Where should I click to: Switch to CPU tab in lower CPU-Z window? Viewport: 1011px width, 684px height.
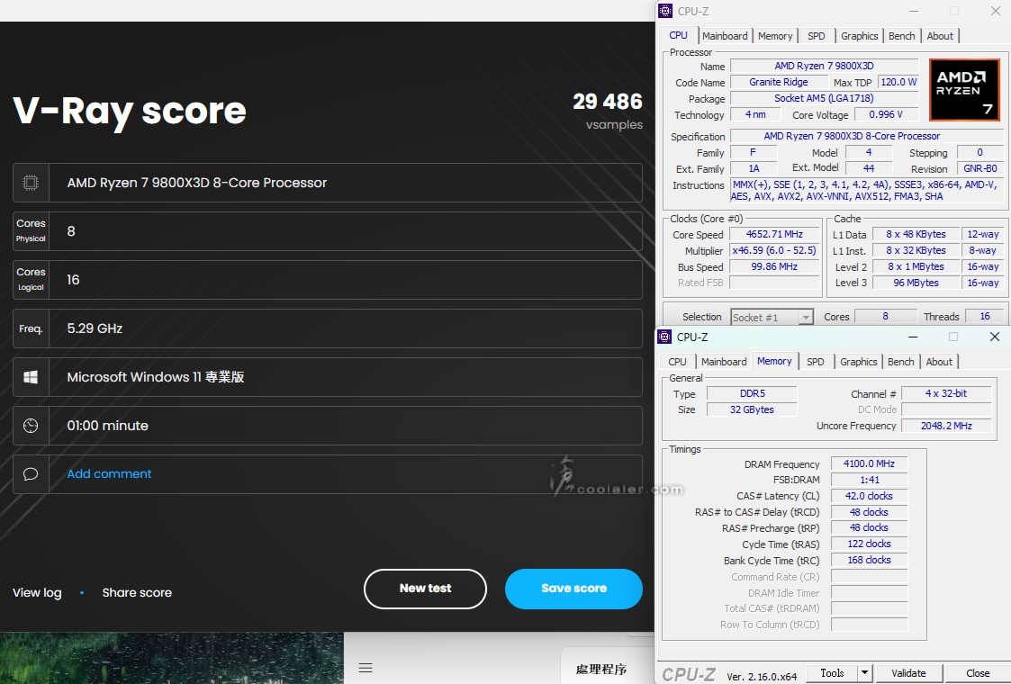678,362
